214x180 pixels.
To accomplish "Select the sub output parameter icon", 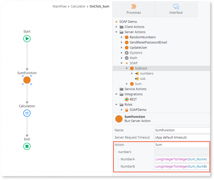I will pyautogui.click(x=137, y=78).
